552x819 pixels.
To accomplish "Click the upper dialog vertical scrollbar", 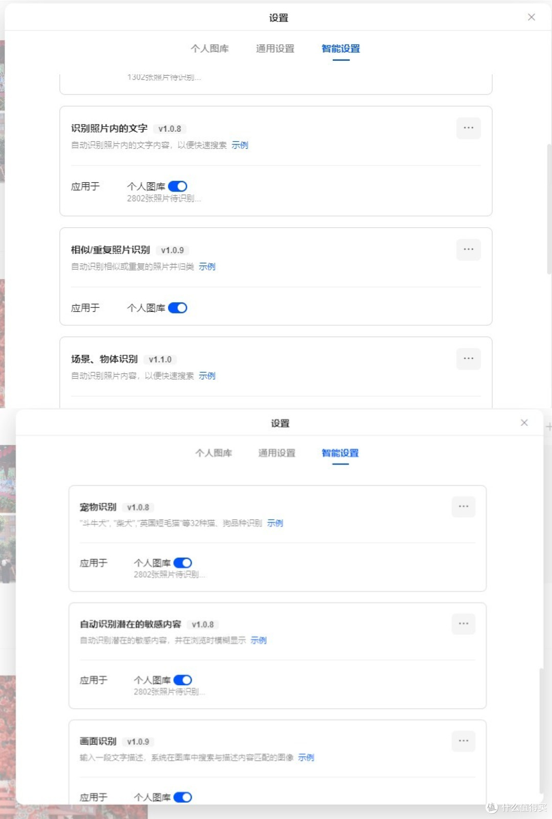I will (x=549, y=209).
